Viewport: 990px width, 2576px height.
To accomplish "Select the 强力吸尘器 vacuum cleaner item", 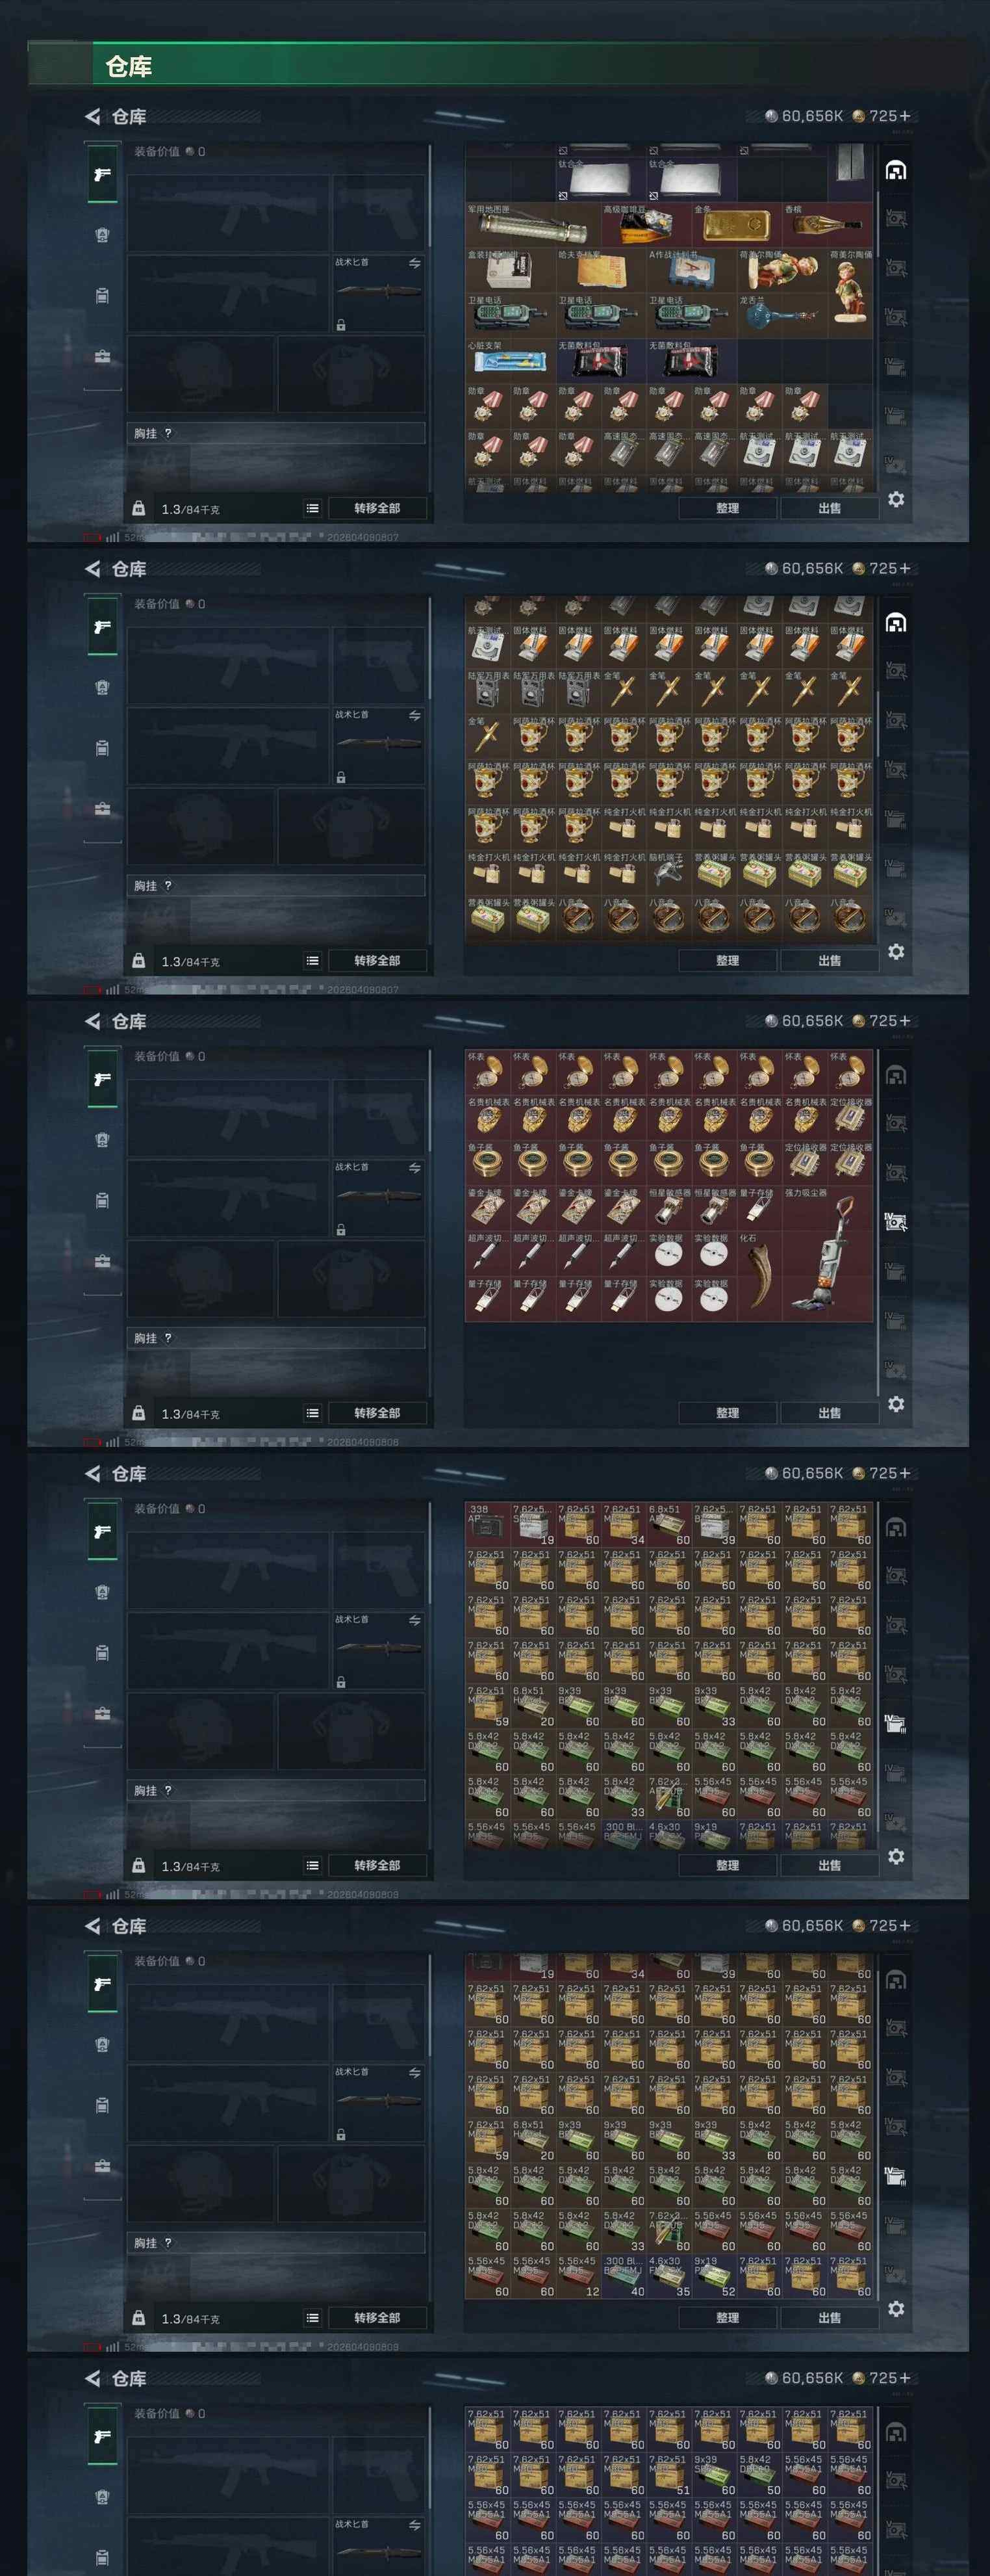I will click(x=827, y=1254).
